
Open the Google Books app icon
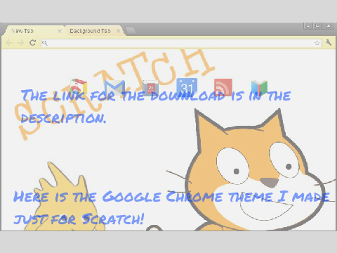pos(259,87)
